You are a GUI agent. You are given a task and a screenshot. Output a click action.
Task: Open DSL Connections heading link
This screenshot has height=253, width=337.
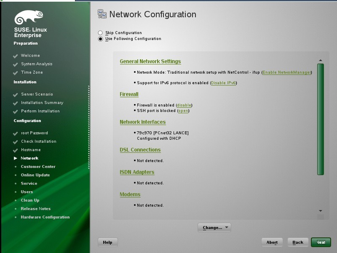(x=140, y=150)
